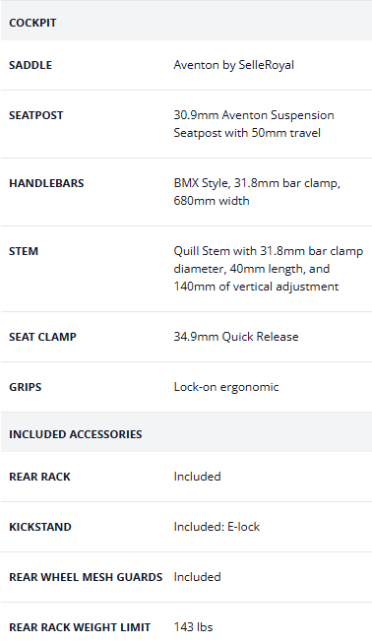Select the REAR RACK label
This screenshot has width=372, height=644.
pyautogui.click(x=39, y=477)
